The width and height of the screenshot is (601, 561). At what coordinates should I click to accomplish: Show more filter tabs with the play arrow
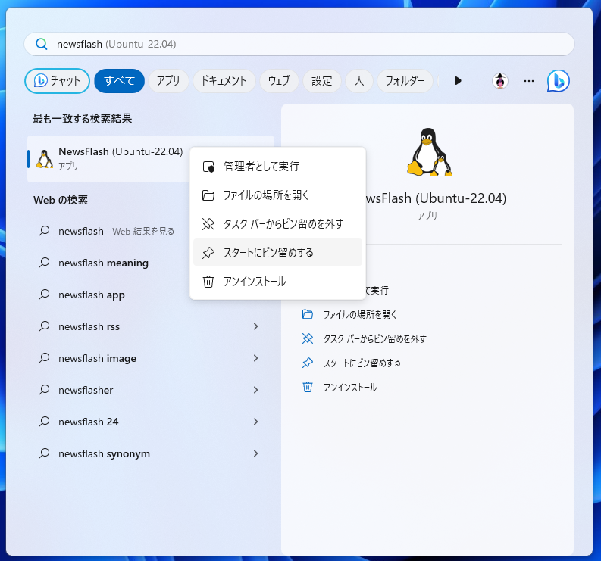458,81
